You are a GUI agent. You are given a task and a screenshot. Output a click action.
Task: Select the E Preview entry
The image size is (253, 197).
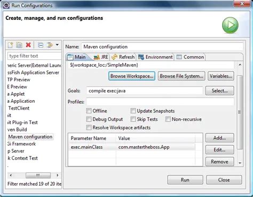point(17,87)
